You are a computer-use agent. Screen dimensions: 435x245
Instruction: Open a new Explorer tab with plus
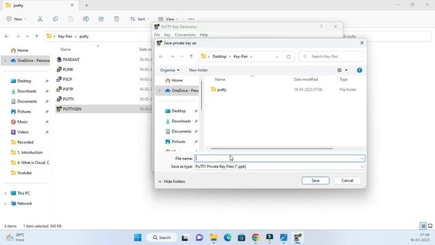pos(86,5)
